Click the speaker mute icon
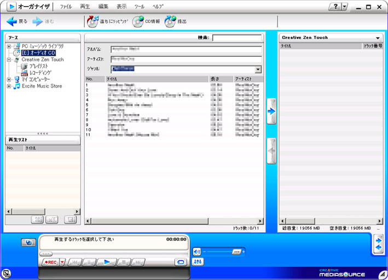388x280 pixels. point(197,252)
